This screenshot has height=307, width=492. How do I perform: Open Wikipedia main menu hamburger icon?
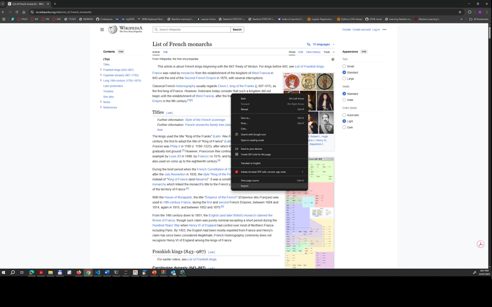coord(102,29)
